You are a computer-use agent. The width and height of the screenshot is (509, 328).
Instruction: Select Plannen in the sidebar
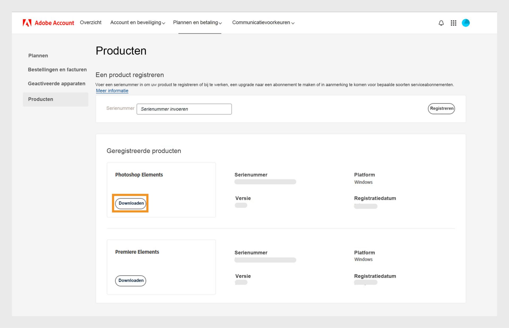tap(38, 56)
